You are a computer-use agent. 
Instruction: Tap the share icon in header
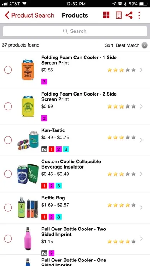pos(129,15)
